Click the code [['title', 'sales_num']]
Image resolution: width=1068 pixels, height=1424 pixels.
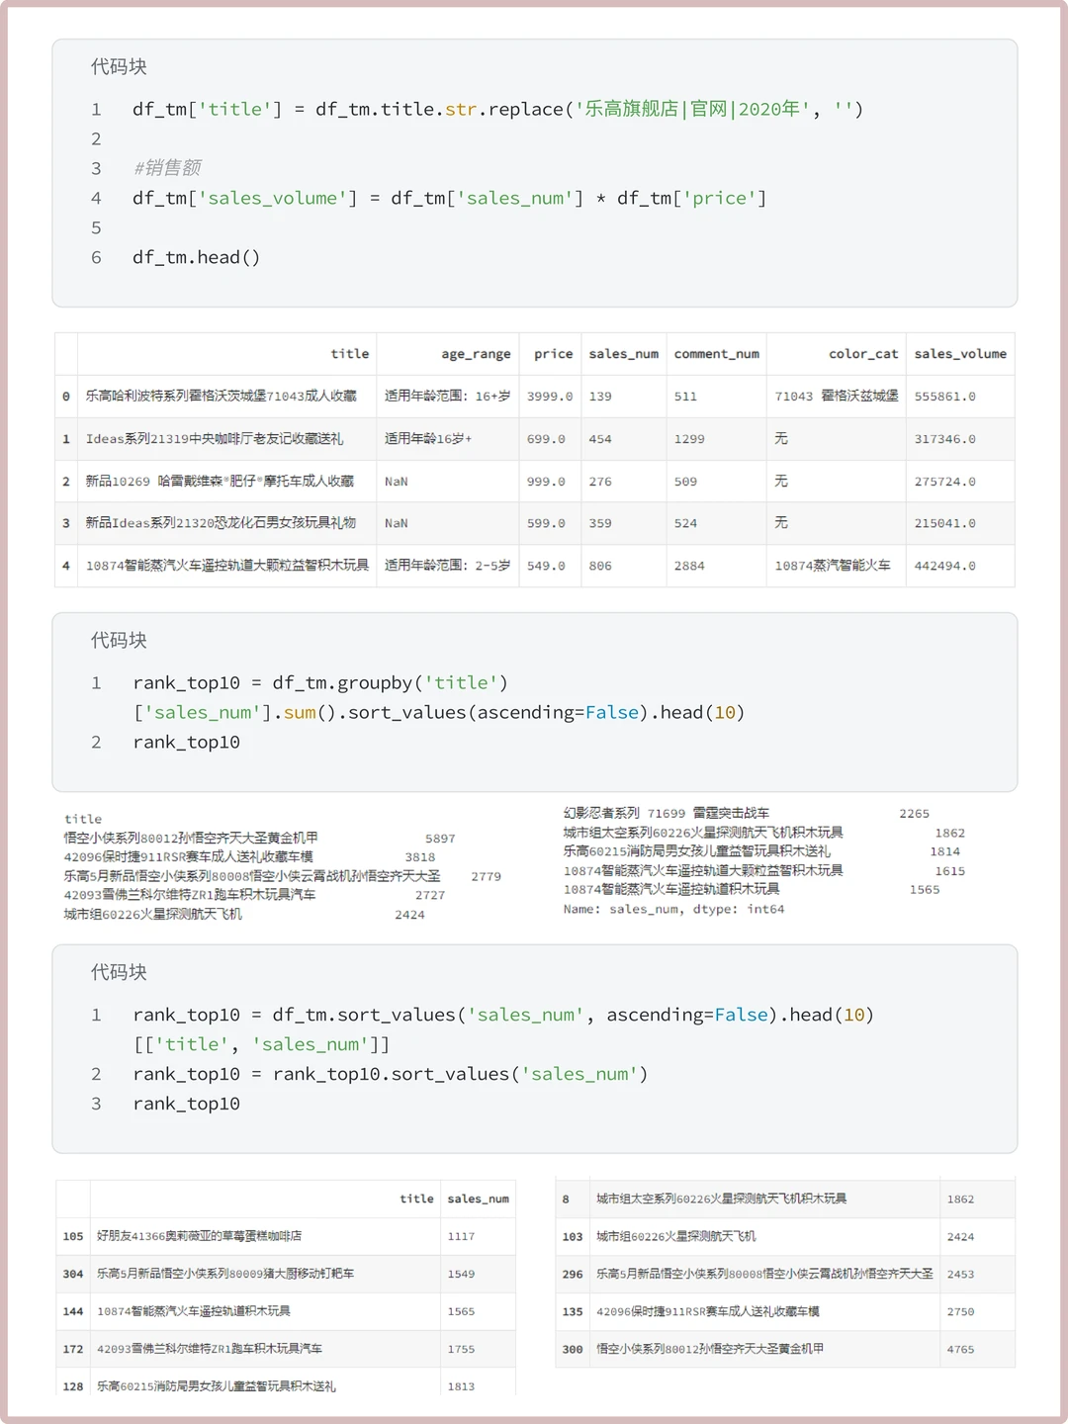(x=261, y=1044)
